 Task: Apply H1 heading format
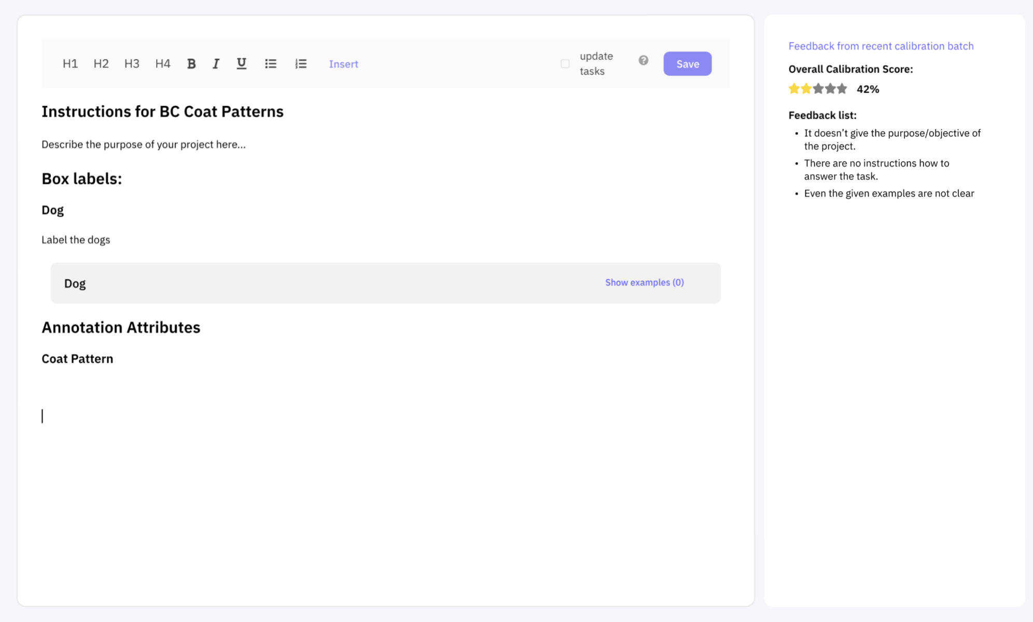(70, 64)
